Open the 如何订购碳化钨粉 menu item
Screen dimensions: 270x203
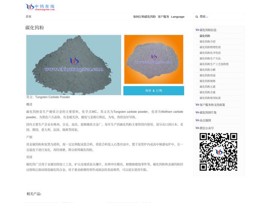click(x=144, y=17)
